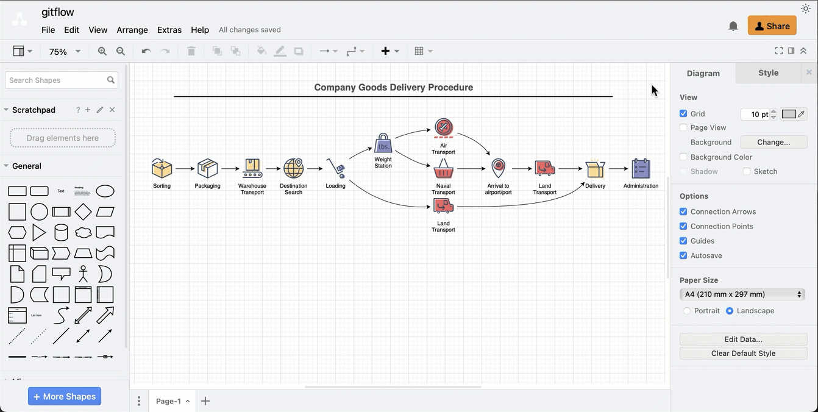Click the Fullscreen icon
The height and width of the screenshot is (412, 818).
tap(779, 51)
